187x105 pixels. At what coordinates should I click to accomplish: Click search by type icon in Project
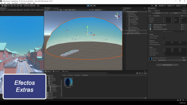(137, 73)
